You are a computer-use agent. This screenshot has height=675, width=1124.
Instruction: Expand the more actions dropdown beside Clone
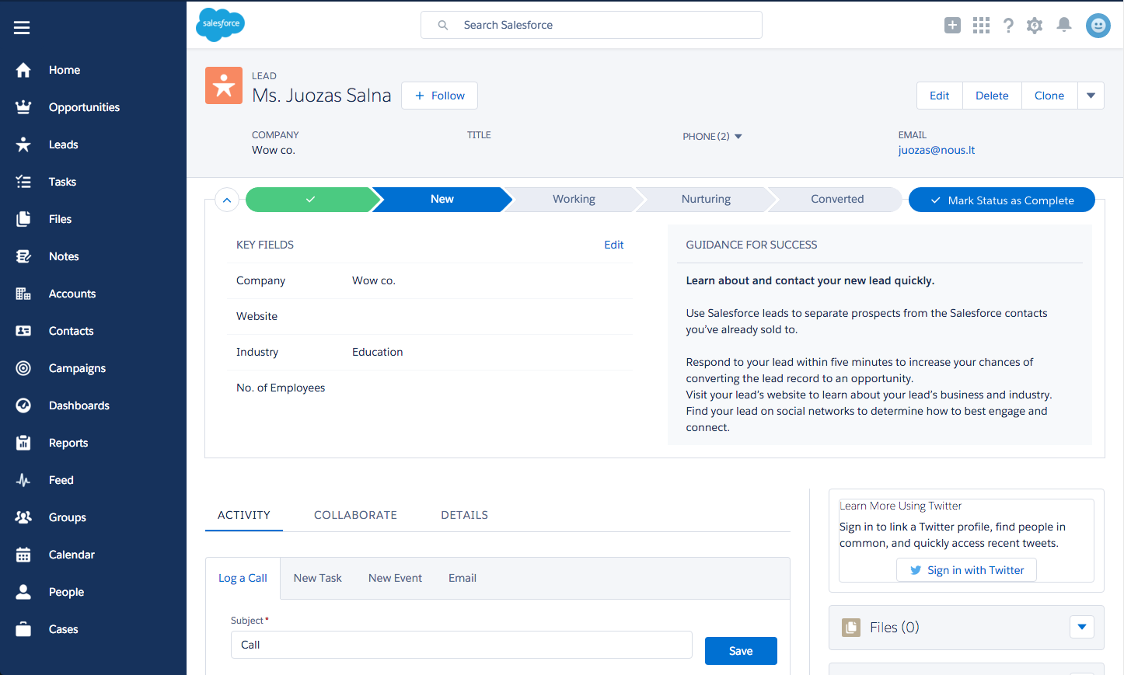(1091, 96)
